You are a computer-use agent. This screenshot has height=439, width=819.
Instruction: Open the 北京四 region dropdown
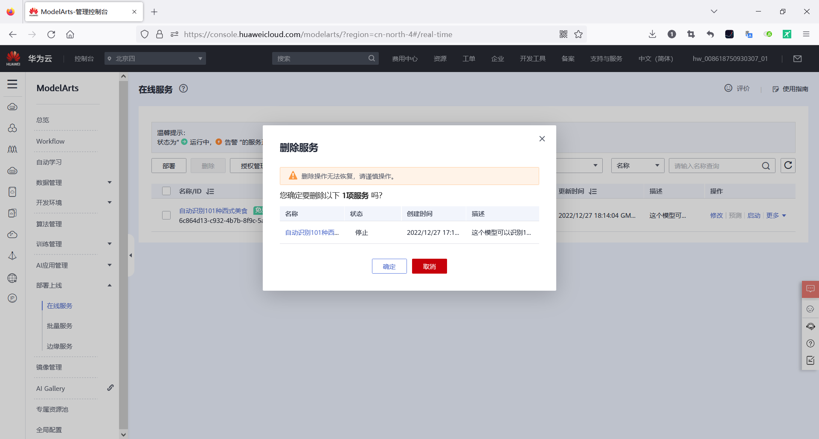[x=155, y=58]
